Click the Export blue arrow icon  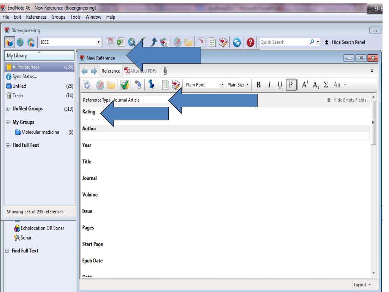pyautogui.click(x=153, y=42)
